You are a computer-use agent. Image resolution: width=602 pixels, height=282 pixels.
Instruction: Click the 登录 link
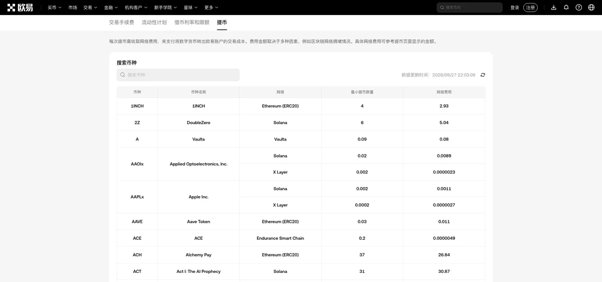point(515,8)
